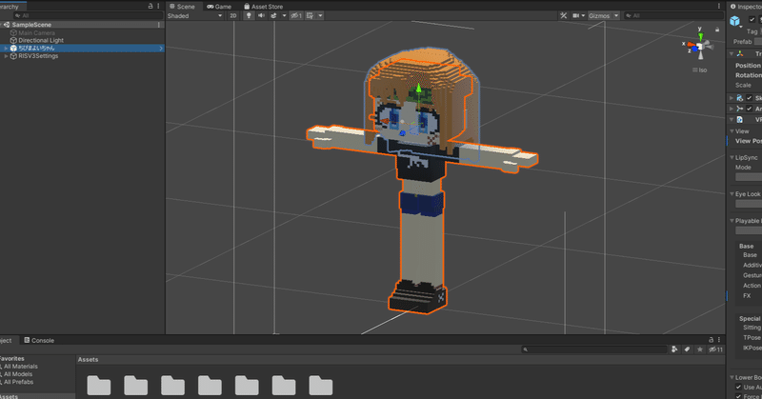Collapse the Transform component foldout

coord(732,54)
